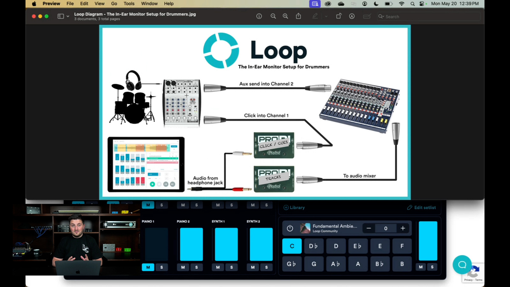510x287 pixels.
Task: Open the highlight tool dropdown arrow
Action: 326,17
